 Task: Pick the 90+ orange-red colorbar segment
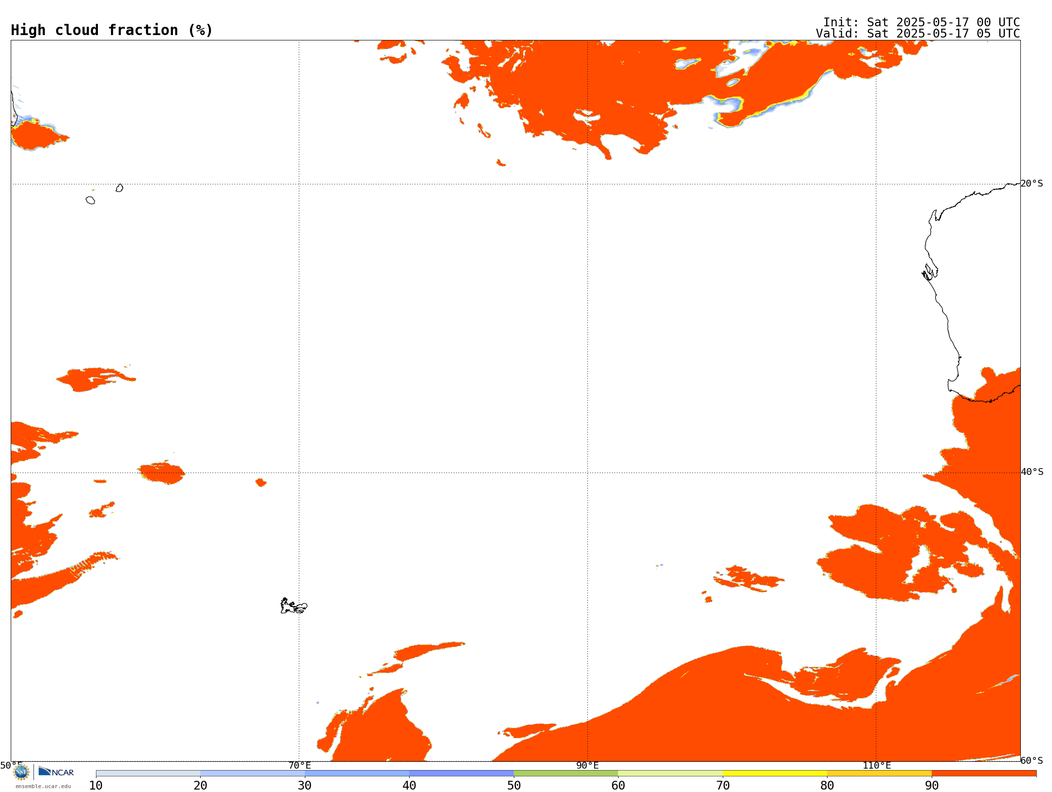pos(984,773)
